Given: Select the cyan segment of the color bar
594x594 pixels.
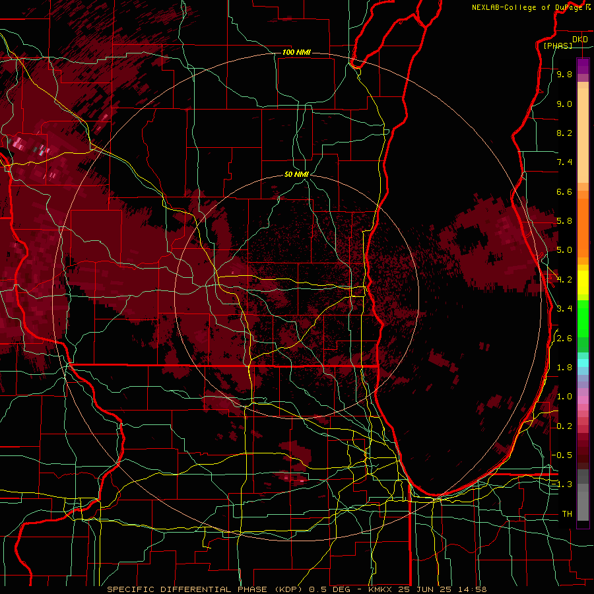Looking at the screenshot, I should [x=583, y=363].
